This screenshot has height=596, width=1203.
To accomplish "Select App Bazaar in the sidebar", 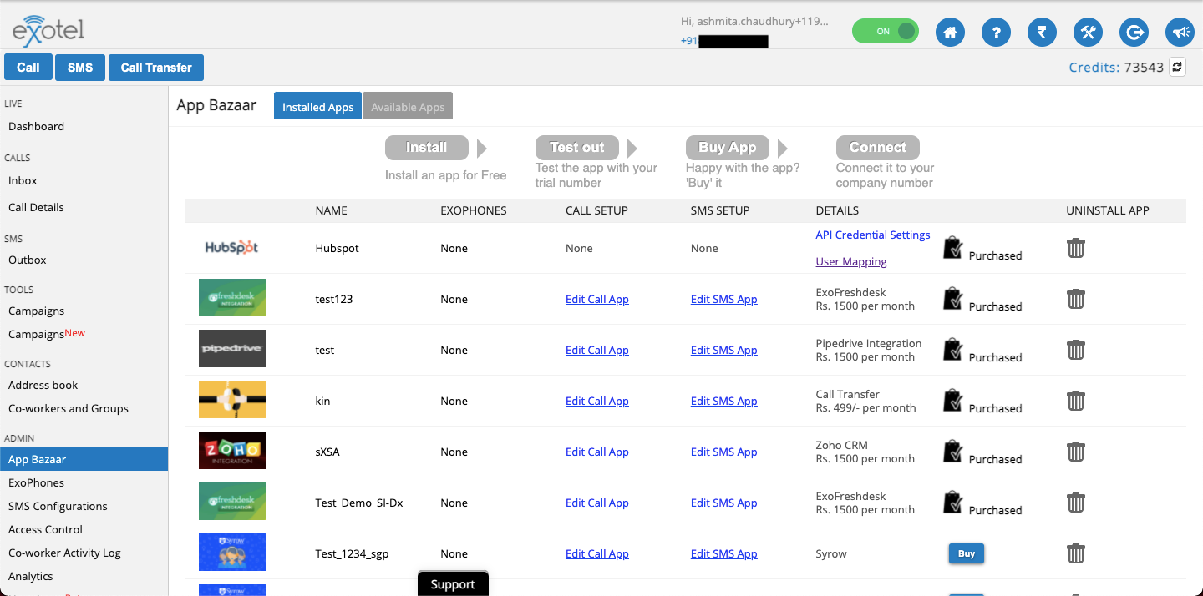I will coord(84,459).
